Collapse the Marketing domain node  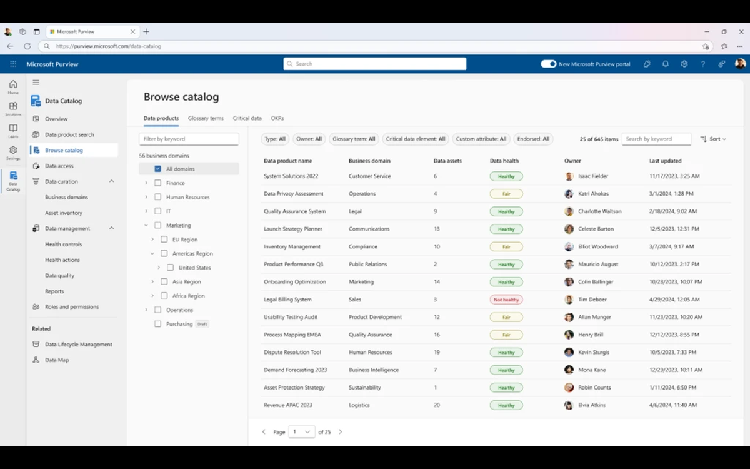pyautogui.click(x=146, y=225)
